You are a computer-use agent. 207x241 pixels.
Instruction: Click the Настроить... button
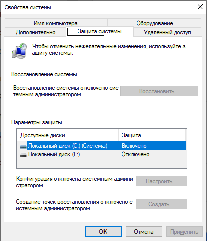point(161,181)
